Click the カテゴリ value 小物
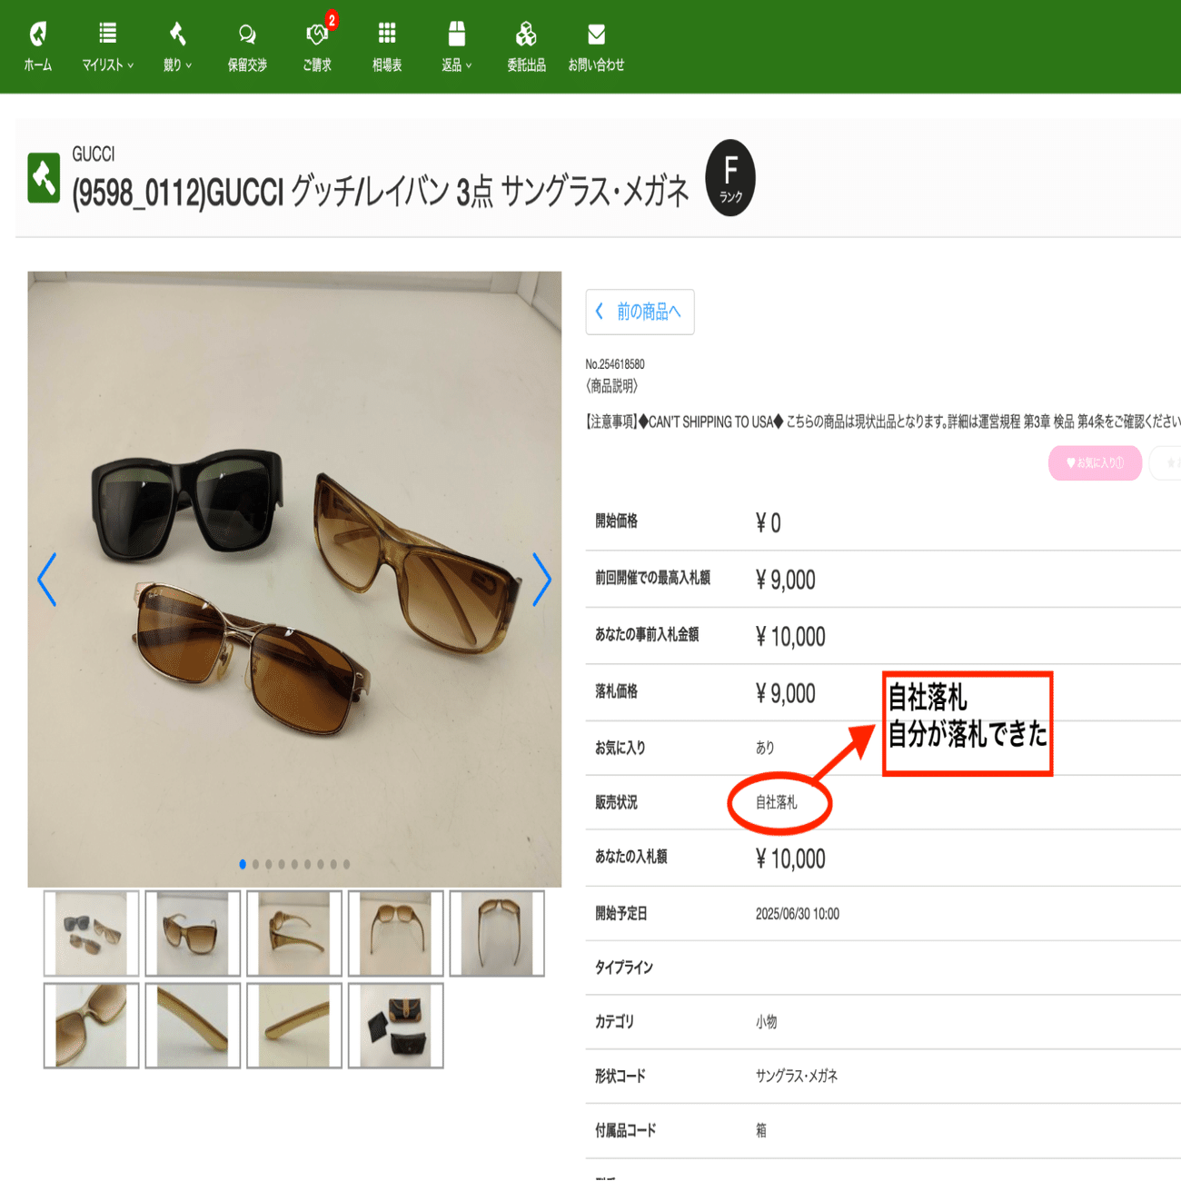Screen dimensions: 1181x1181 point(766,1022)
